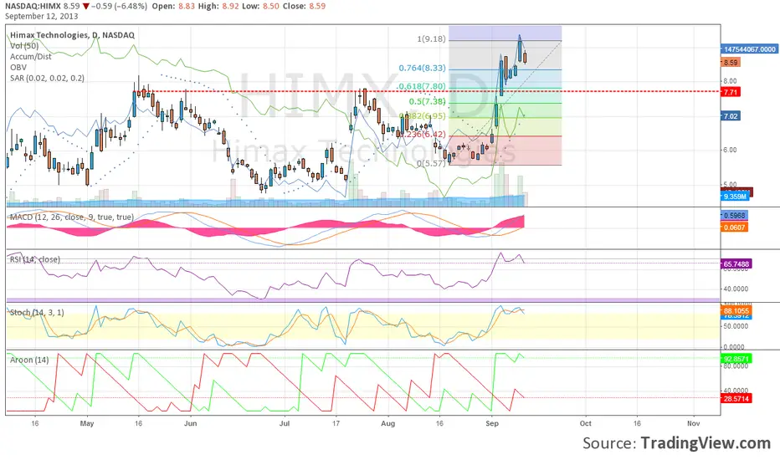Select the OBV indicator label
This screenshot has width=780, height=460.
point(18,67)
